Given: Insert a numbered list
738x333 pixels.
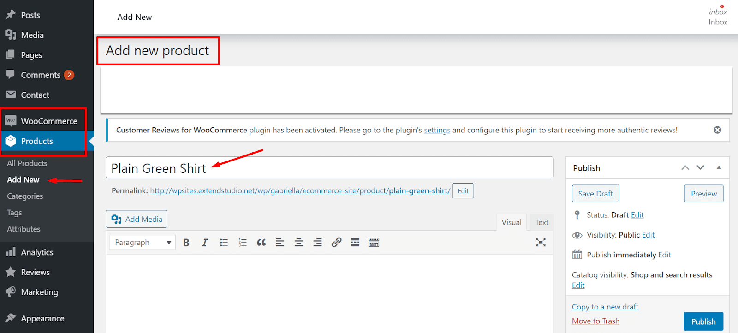Looking at the screenshot, I should [x=243, y=243].
